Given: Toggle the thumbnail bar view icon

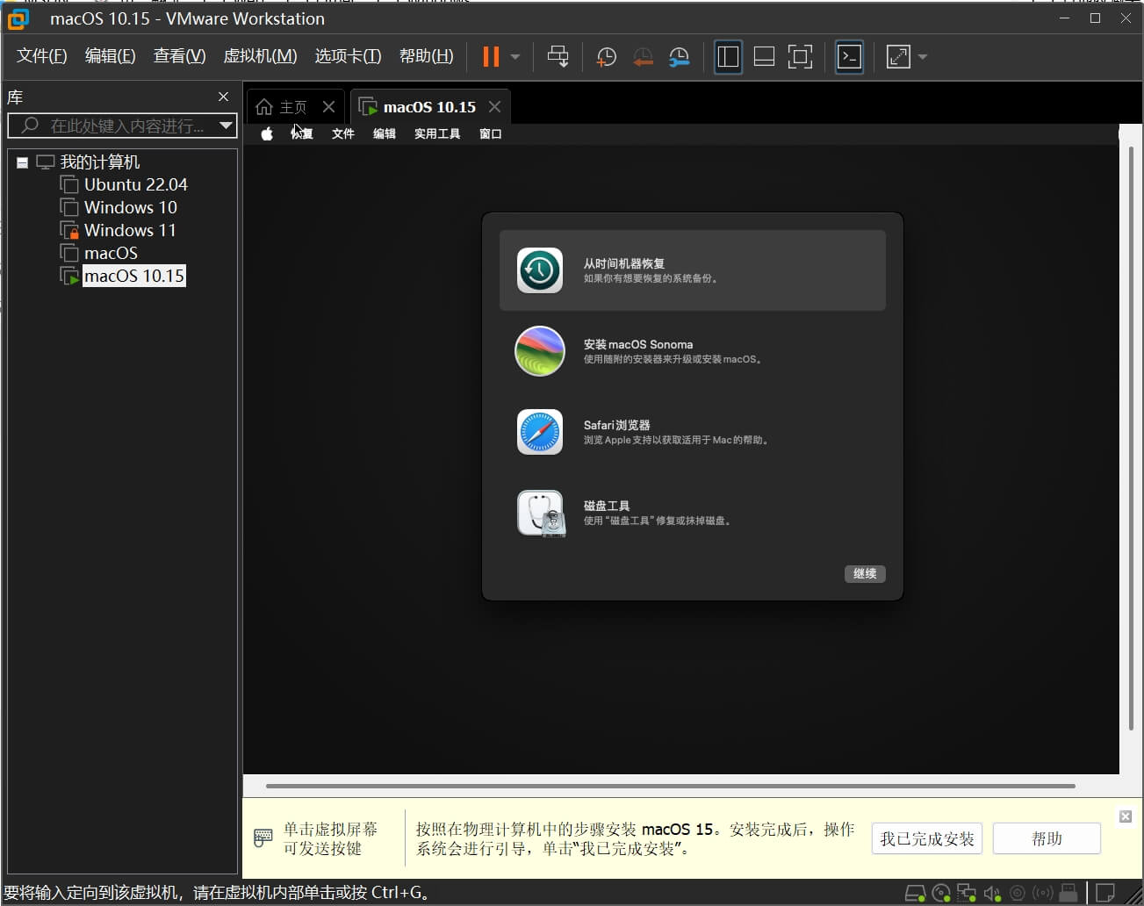Looking at the screenshot, I should pos(764,57).
